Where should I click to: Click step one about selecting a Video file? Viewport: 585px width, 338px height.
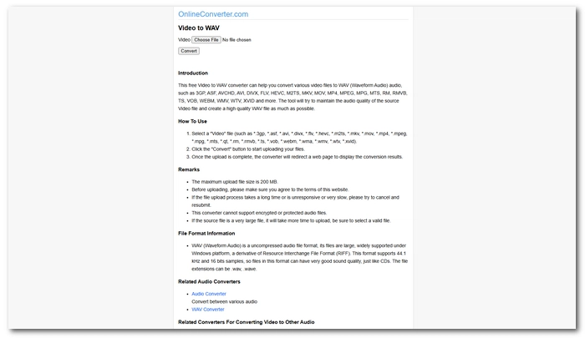coord(299,138)
